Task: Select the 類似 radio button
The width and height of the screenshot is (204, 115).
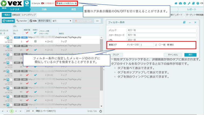Action: pyautogui.click(x=168, y=45)
